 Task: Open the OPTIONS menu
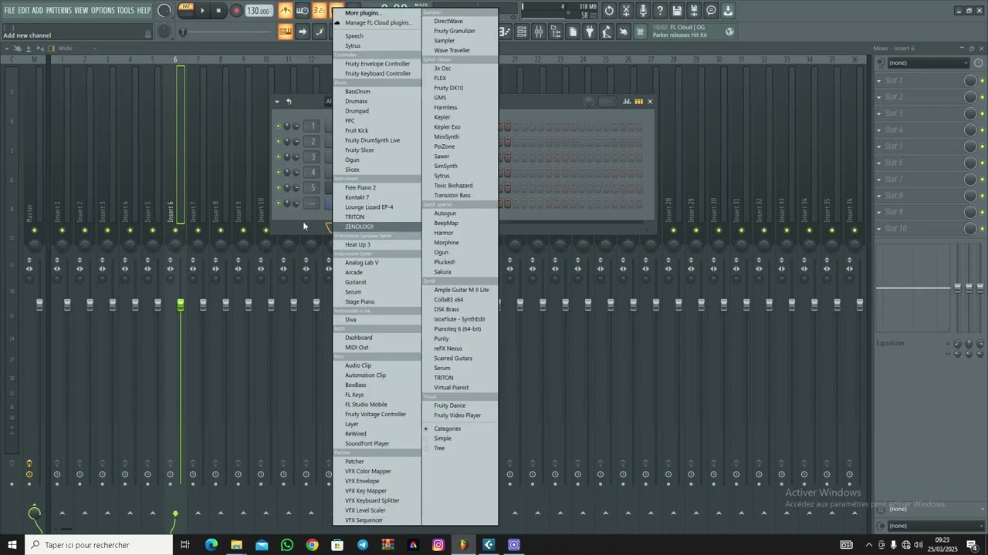103,11
